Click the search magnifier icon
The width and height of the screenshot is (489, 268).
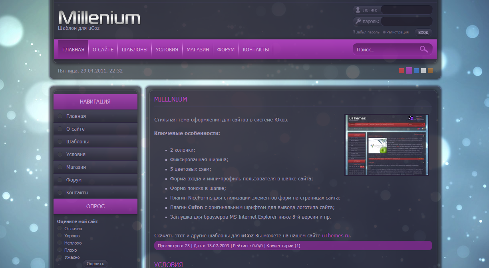[424, 49]
